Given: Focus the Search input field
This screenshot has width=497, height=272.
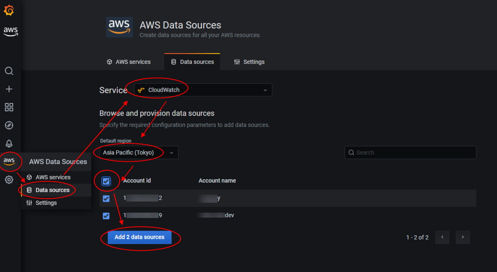Looking at the screenshot, I should point(410,153).
